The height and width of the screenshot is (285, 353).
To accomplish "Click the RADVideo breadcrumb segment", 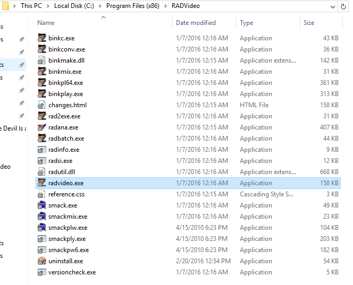I will pyautogui.click(x=186, y=6).
